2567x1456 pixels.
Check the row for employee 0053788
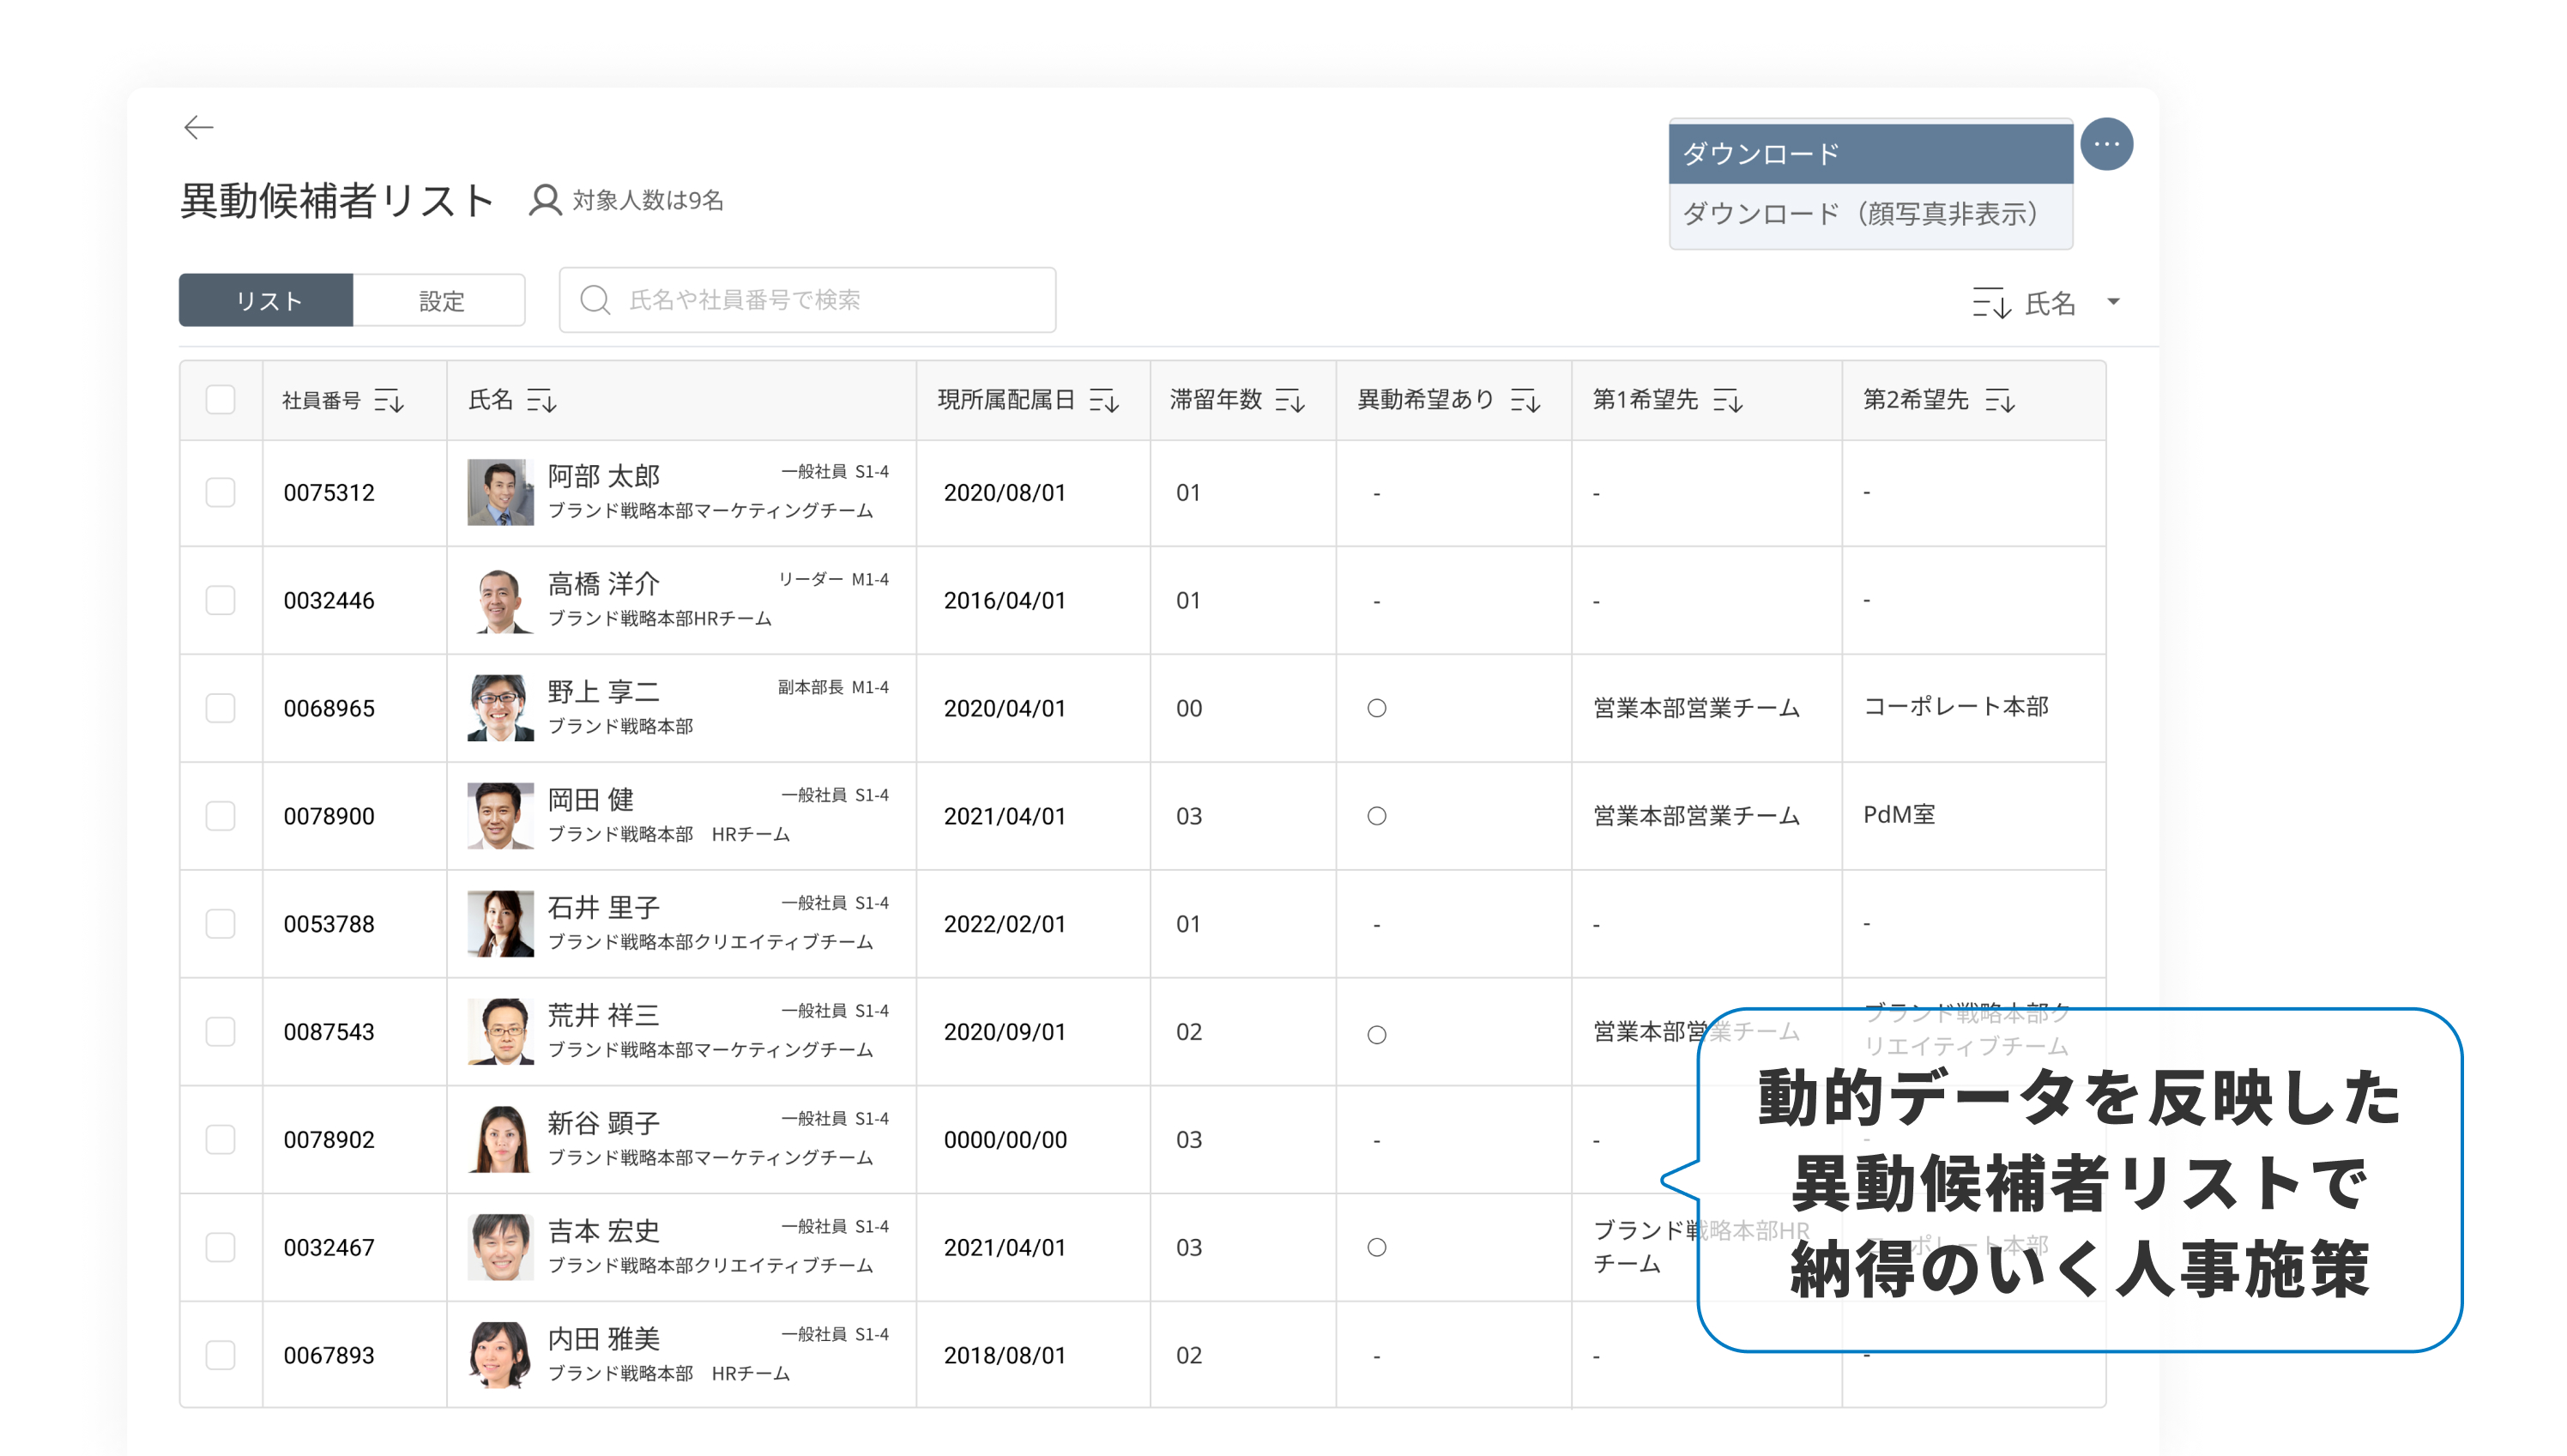point(220,924)
